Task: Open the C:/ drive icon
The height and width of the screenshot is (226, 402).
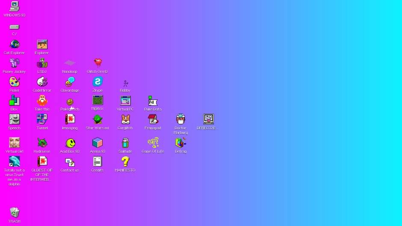Action: coord(14,27)
